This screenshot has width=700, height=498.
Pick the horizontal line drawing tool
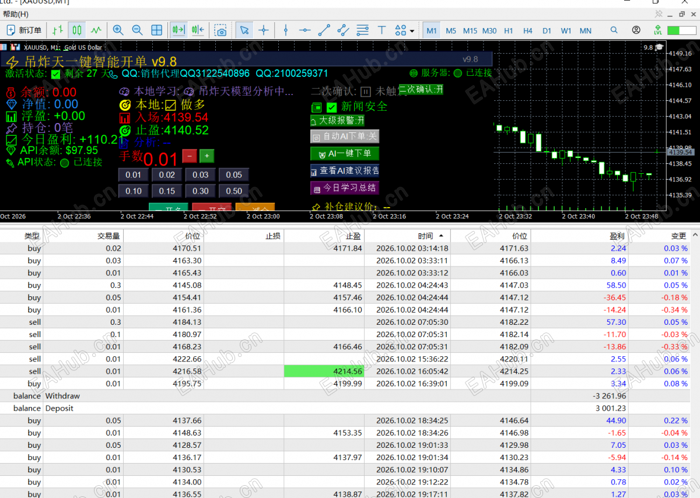pos(305,30)
